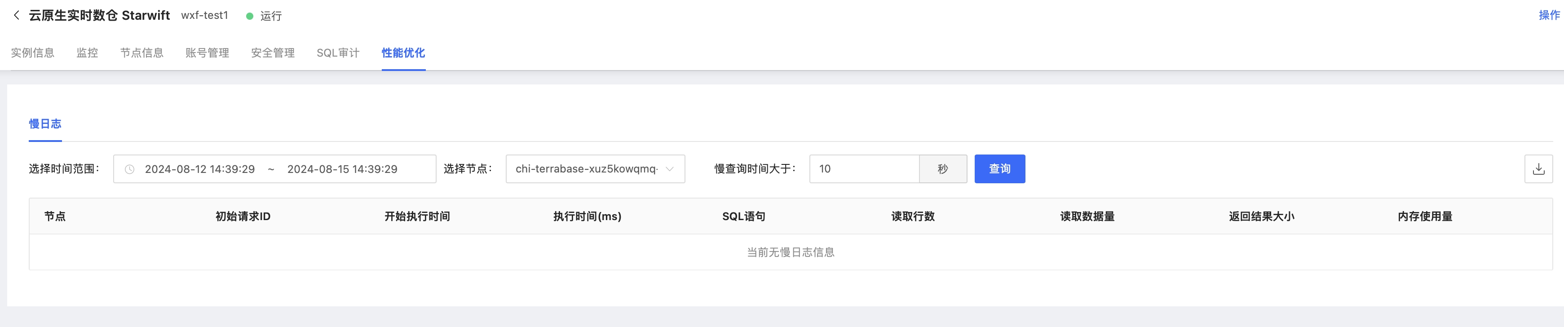Click the green running status indicator
The width and height of the screenshot is (1564, 327).
pos(249,16)
